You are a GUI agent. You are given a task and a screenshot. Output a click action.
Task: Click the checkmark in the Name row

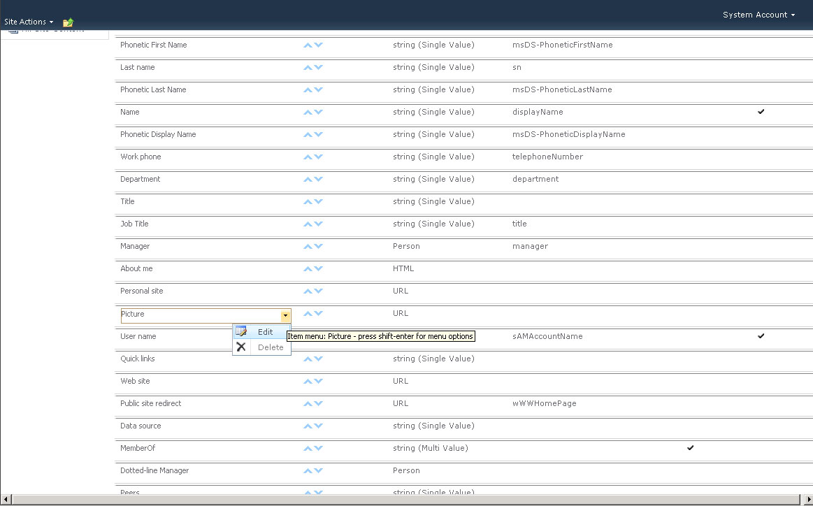click(761, 111)
